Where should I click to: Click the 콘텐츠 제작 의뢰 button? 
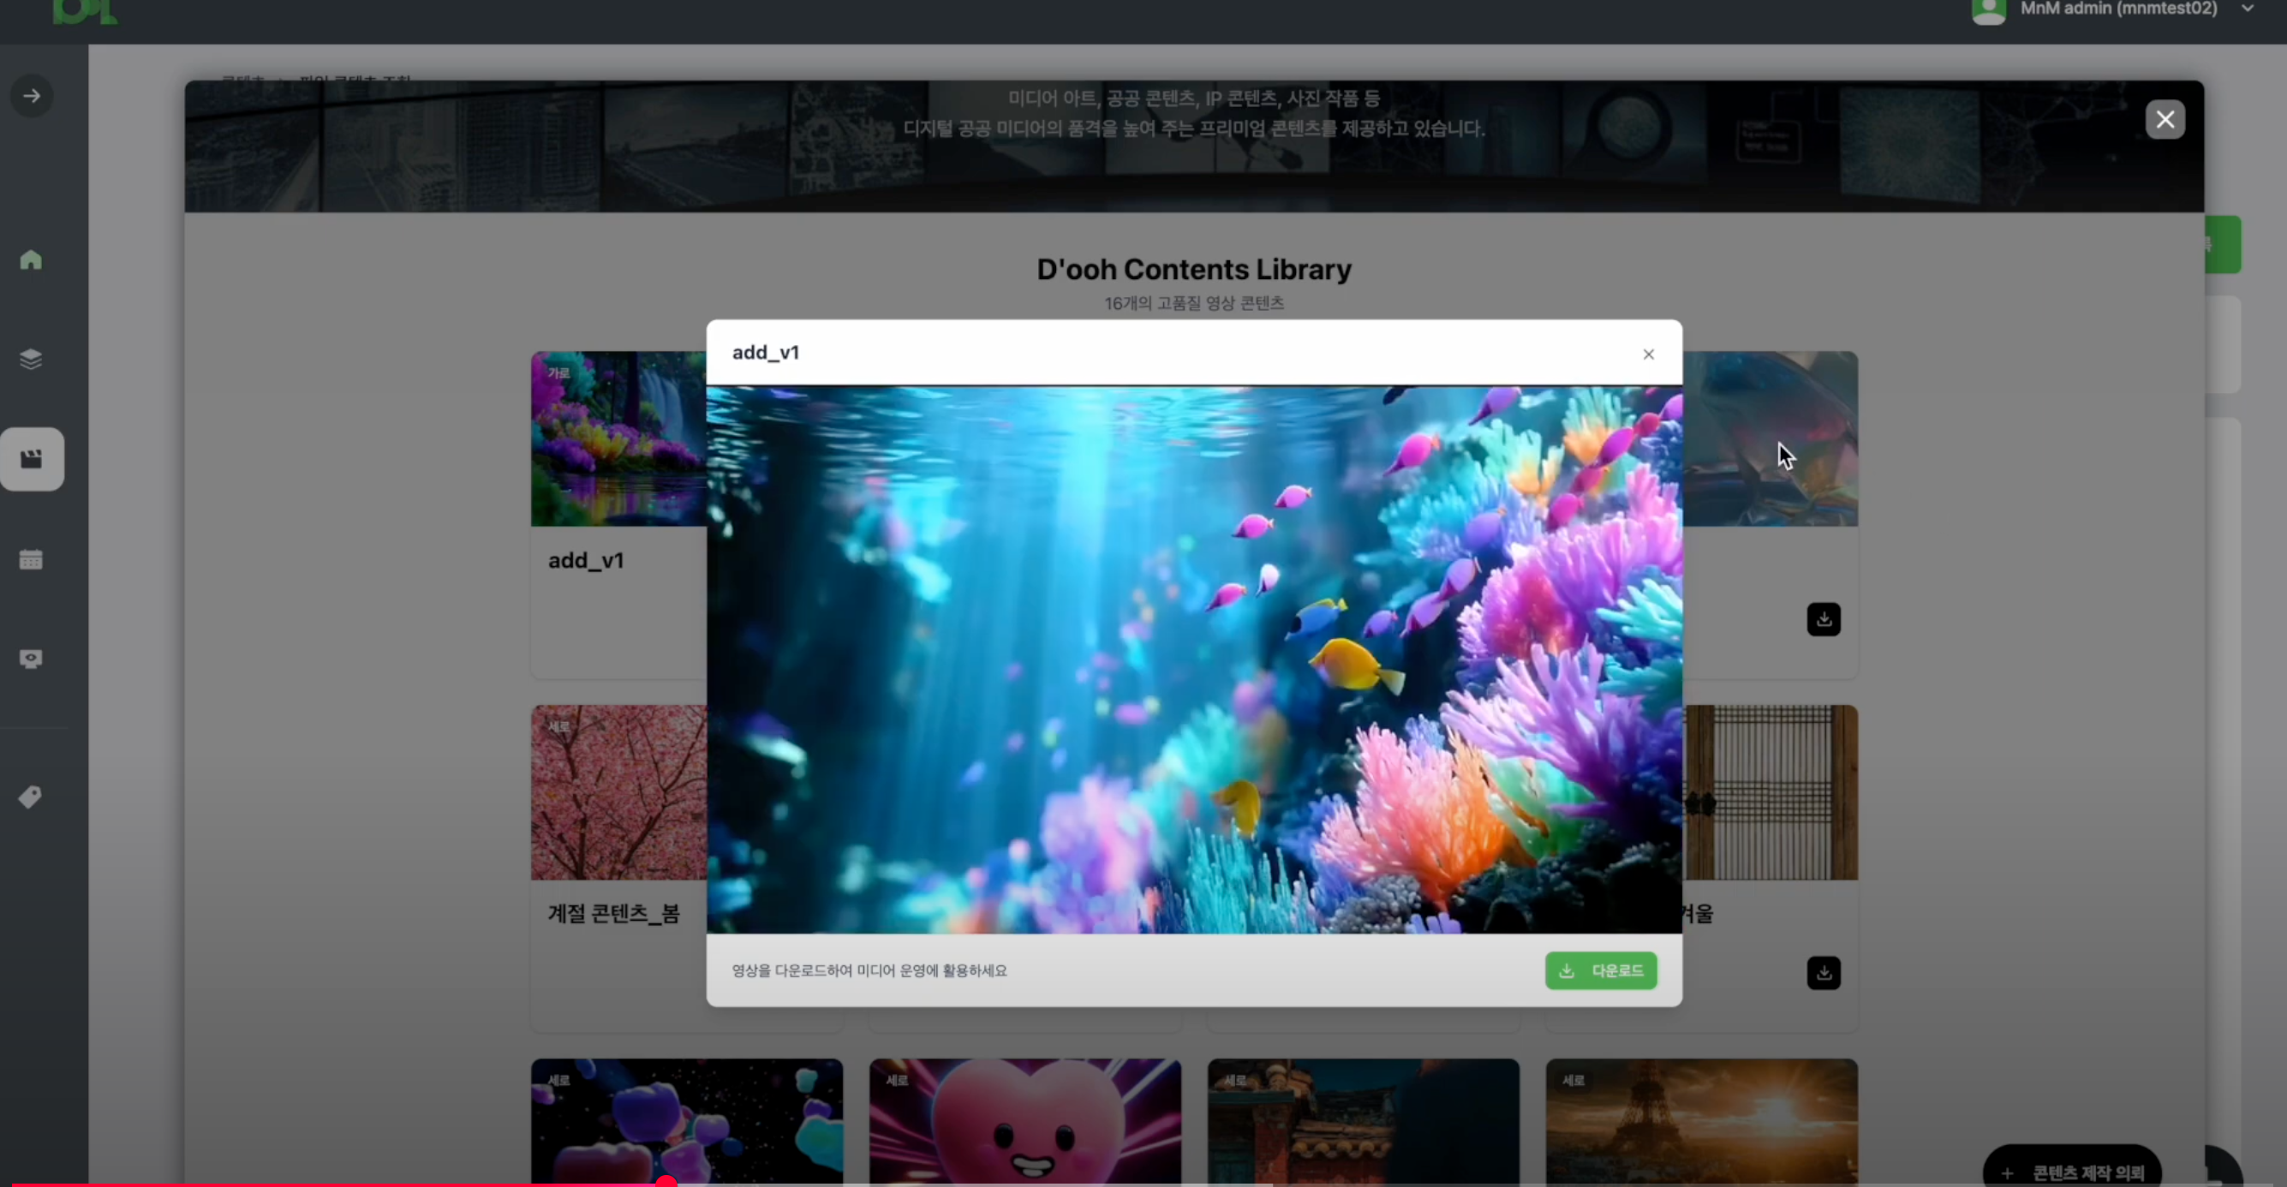[2072, 1172]
